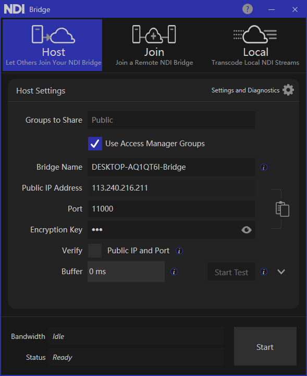Click the Public IP Address field
The height and width of the screenshot is (376, 307).
coord(171,188)
